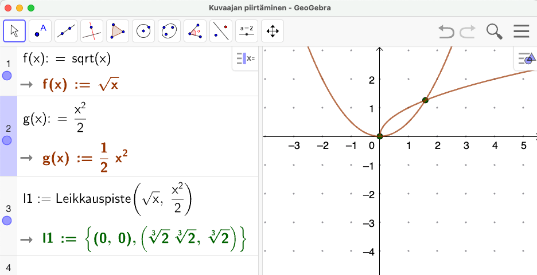Screen dimensions: 537x275
Task: Expand the Graphics view style bar
Action: tap(526, 58)
